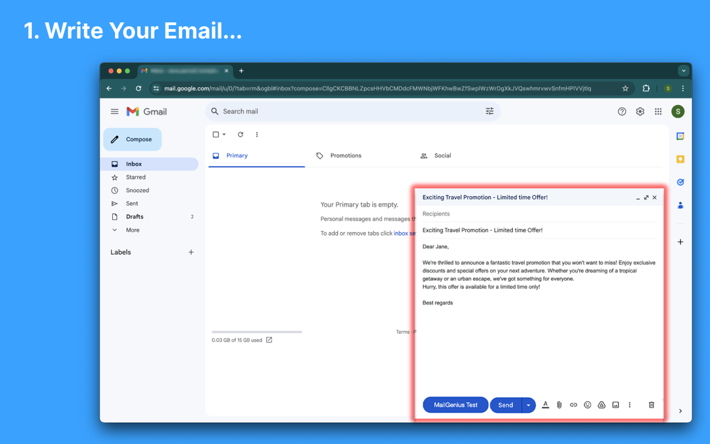Insert a hyperlink into the email
This screenshot has width=710, height=444.
coord(573,405)
